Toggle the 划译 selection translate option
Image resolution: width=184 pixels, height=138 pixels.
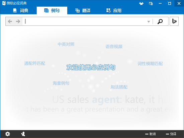(171, 134)
